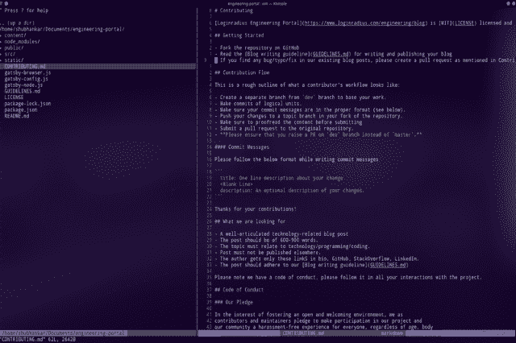The width and height of the screenshot is (516, 343).
Task: Open gatsby-browser.js from the tree
Action: [x=27, y=72]
